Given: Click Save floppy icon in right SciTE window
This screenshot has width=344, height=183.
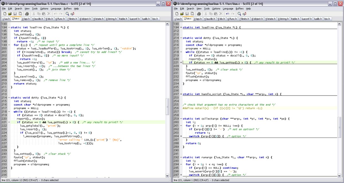Looking at the screenshot, I should click(x=187, y=14).
